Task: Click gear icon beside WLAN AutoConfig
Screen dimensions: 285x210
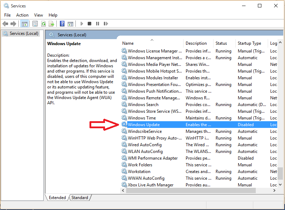Action: coord(124,151)
